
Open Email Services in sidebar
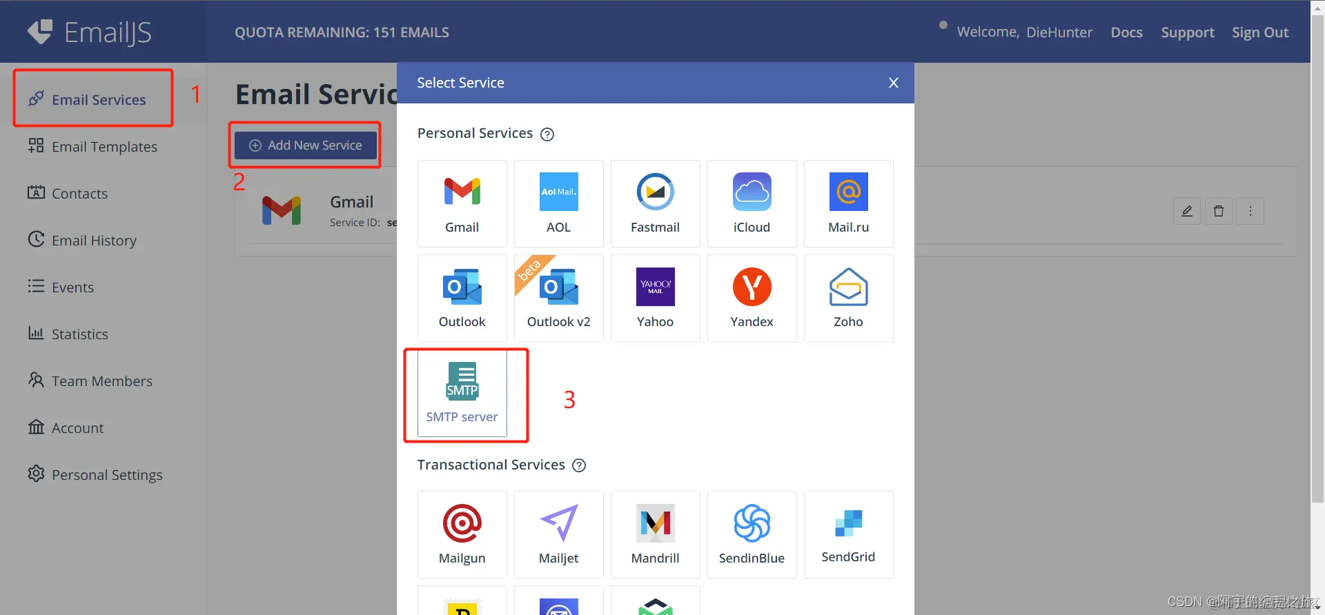87,100
